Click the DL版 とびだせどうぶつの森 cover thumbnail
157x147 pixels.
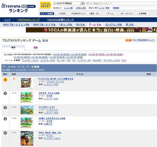(27, 123)
